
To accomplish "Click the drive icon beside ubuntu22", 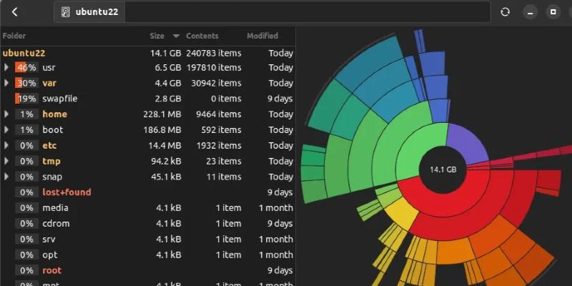I will coord(66,12).
